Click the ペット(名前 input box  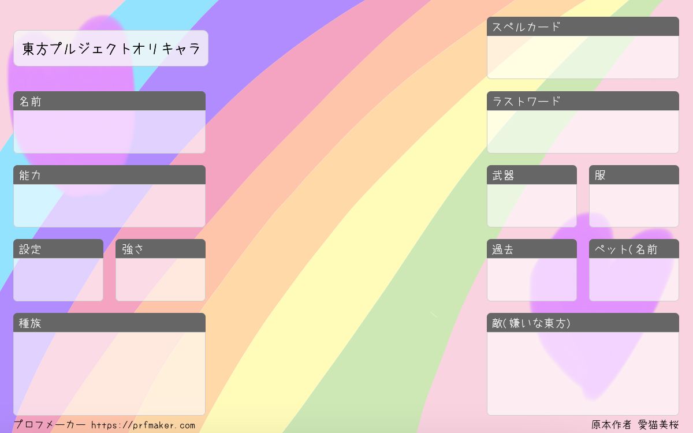pyautogui.click(x=634, y=279)
